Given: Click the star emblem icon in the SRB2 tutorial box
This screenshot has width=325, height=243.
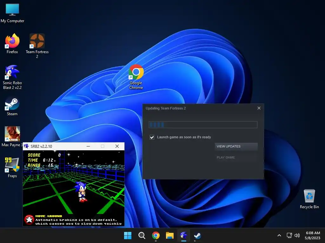Looking at the screenshot, I should 29,220.
